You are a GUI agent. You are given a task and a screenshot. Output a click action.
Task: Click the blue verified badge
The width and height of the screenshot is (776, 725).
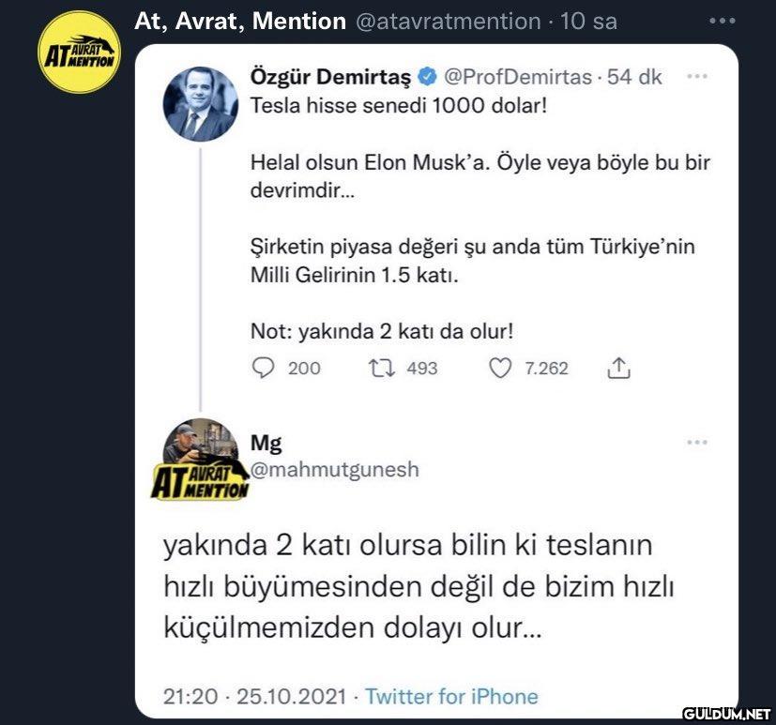426,77
